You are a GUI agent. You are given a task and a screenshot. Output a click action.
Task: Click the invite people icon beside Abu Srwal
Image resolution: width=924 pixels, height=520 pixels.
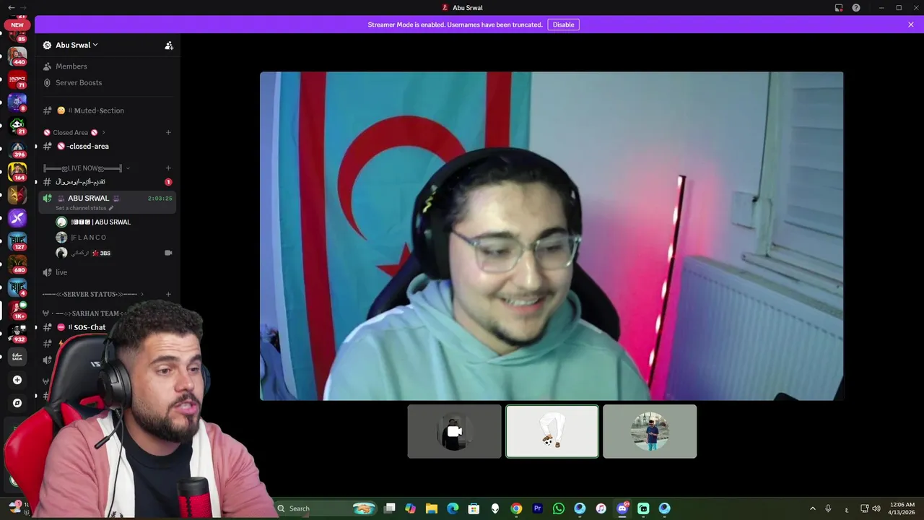pyautogui.click(x=169, y=45)
